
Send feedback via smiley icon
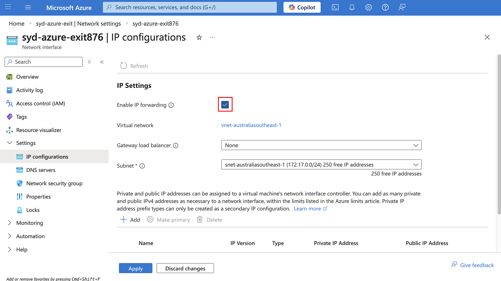pyautogui.click(x=402, y=7)
